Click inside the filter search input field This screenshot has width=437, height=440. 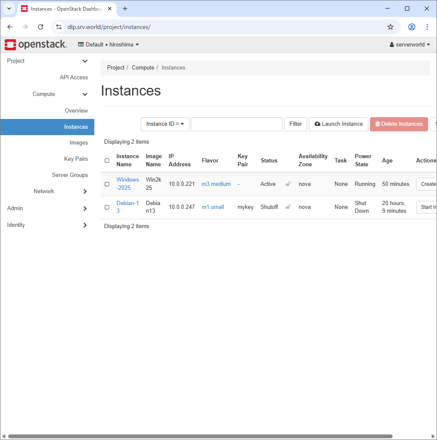(236, 124)
